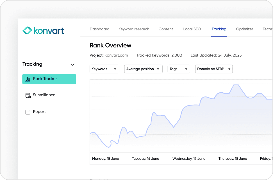Open the Keywords dropdown

pyautogui.click(x=104, y=69)
